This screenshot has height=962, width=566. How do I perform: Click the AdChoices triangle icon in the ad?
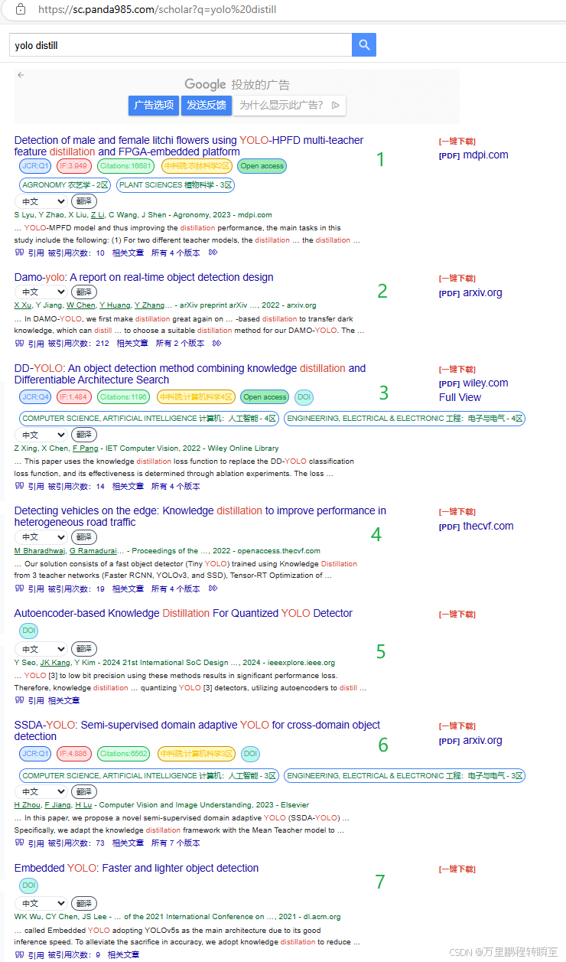[336, 106]
